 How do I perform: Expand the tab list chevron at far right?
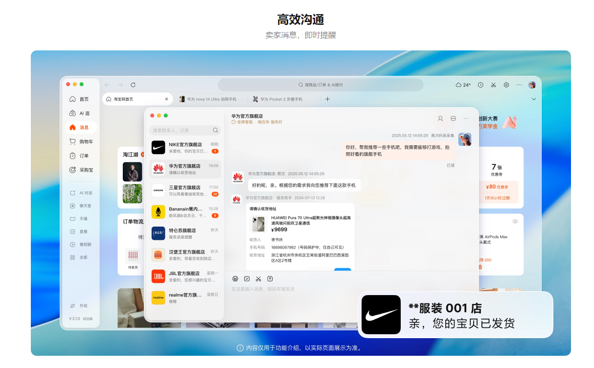tap(533, 99)
